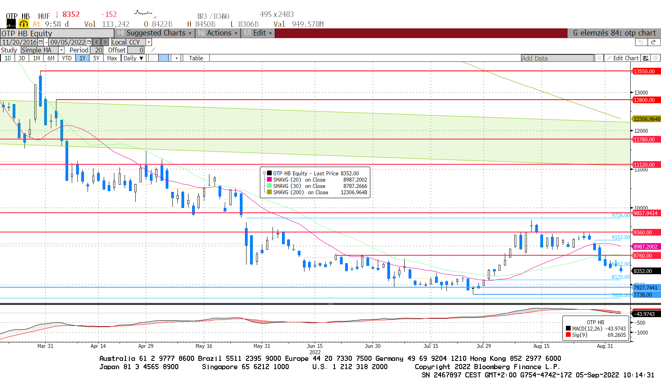Click the -43.9743 MACD value label
Viewport: 661px width, 392px height.
pos(646,314)
